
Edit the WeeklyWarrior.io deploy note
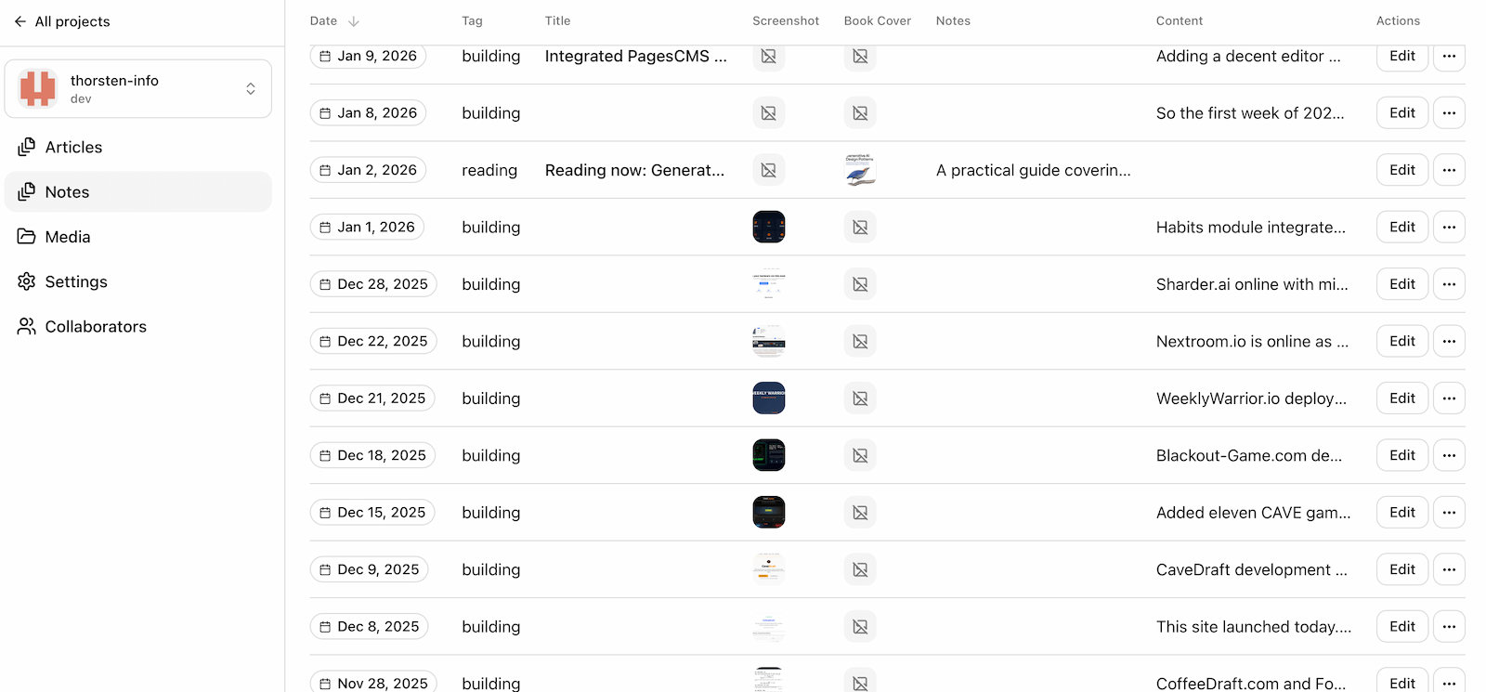(1402, 398)
